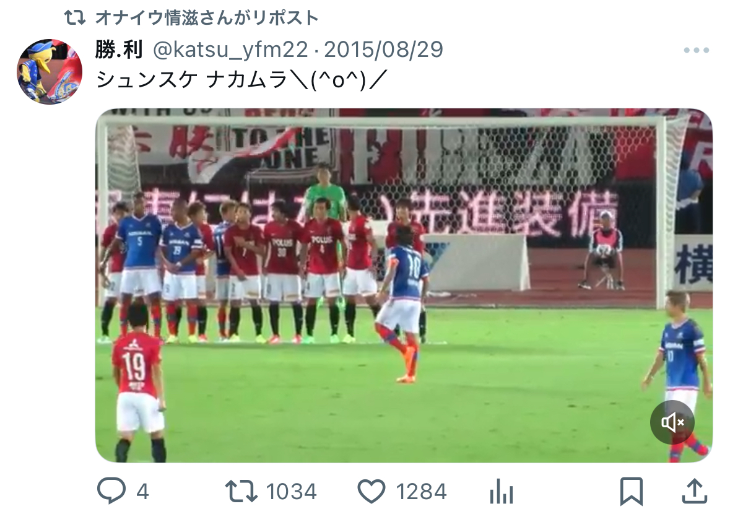730x527 pixels.
Task: Play the soccer free kick video
Action: pyautogui.click(x=404, y=285)
